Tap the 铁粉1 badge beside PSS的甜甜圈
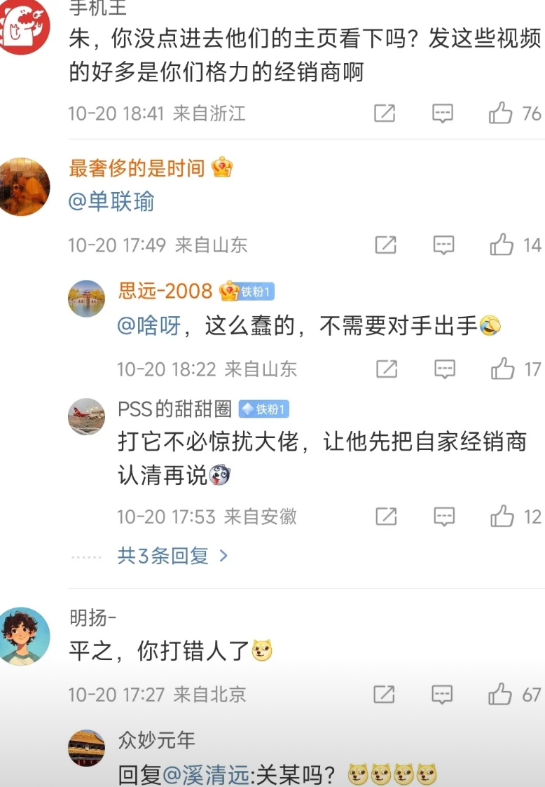545x787 pixels. click(263, 409)
